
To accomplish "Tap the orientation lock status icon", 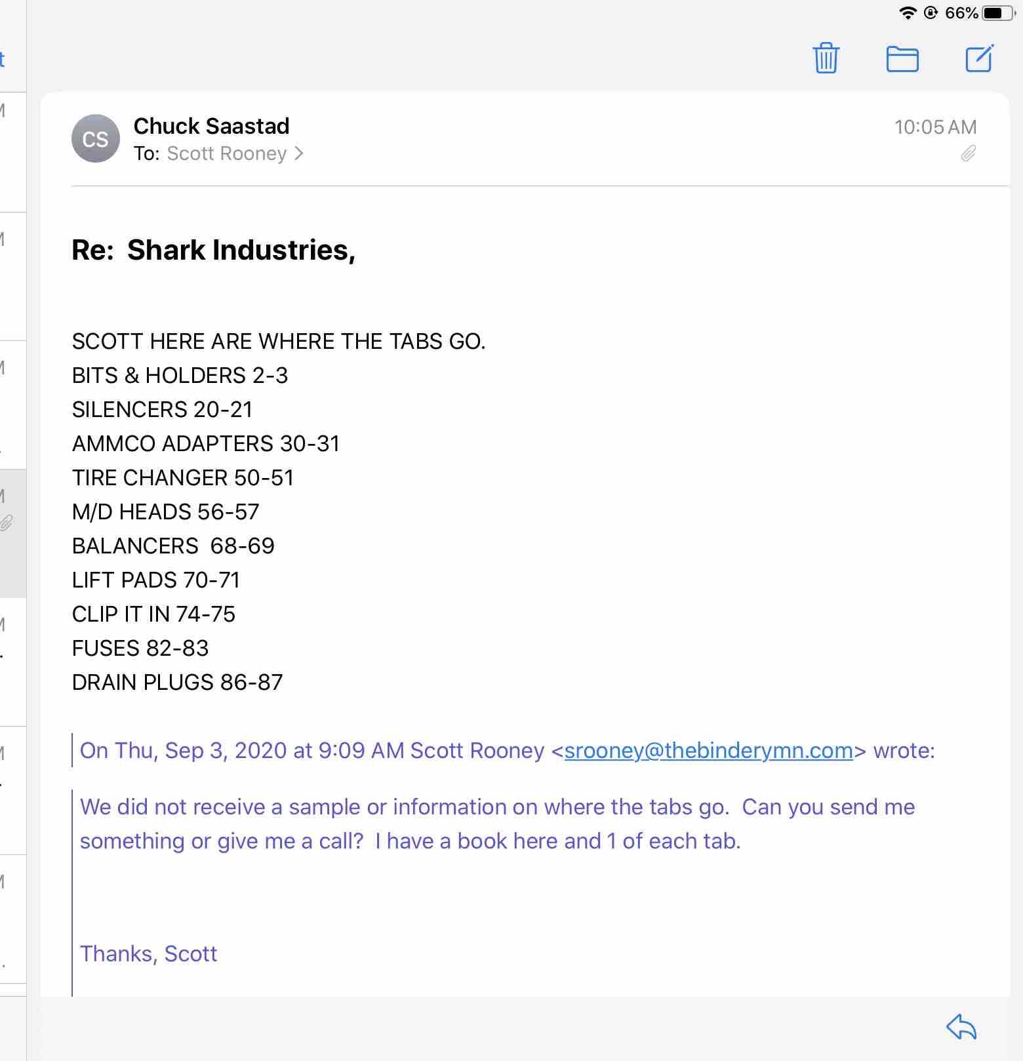I will [x=931, y=13].
